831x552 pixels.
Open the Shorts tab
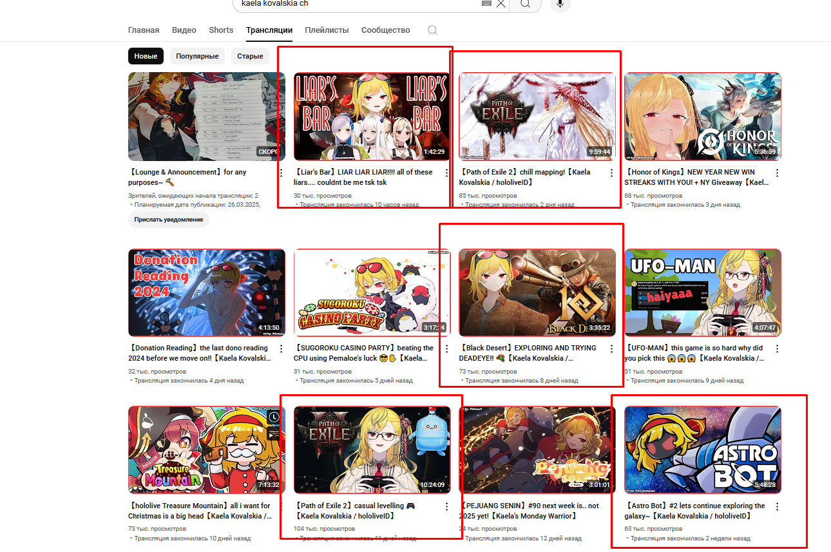[221, 30]
